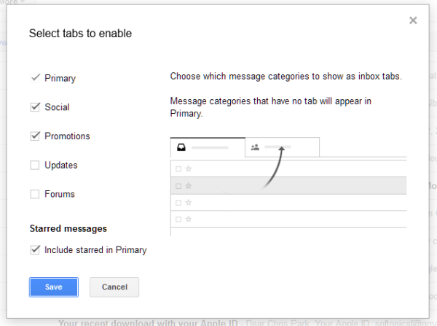
Task: Click the star in third preview row
Action: [x=188, y=202]
